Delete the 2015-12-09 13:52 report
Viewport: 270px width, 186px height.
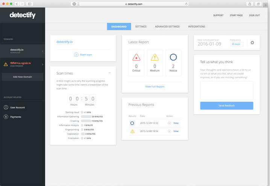click(169, 123)
